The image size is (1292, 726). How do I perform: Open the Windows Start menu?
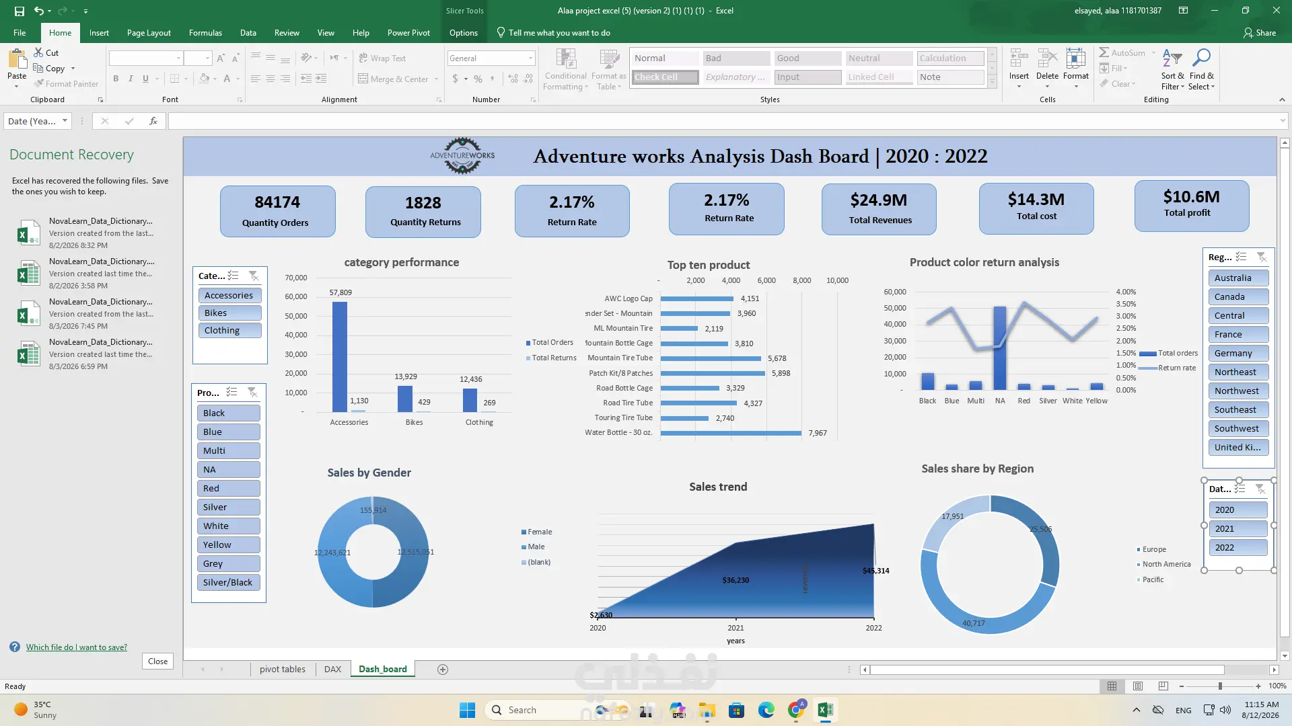467,710
